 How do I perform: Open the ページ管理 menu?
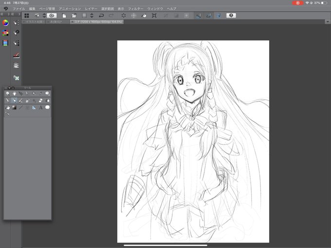pos(47,9)
